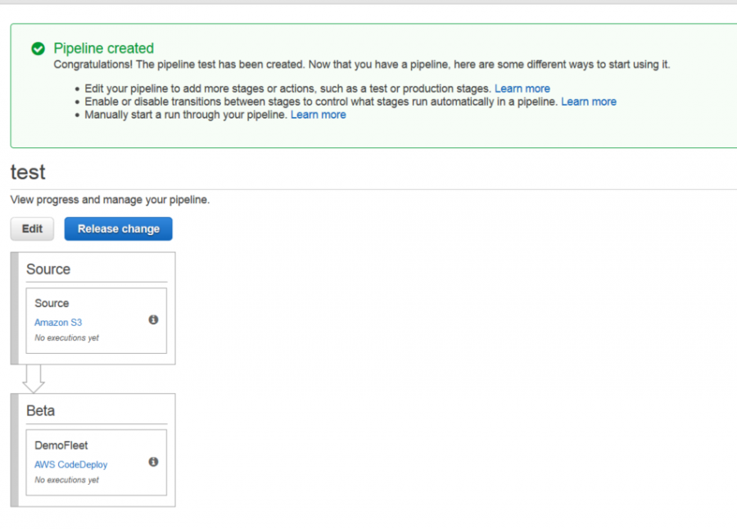
Task: Click the green Pipeline created checkmark icon
Action: pos(38,48)
